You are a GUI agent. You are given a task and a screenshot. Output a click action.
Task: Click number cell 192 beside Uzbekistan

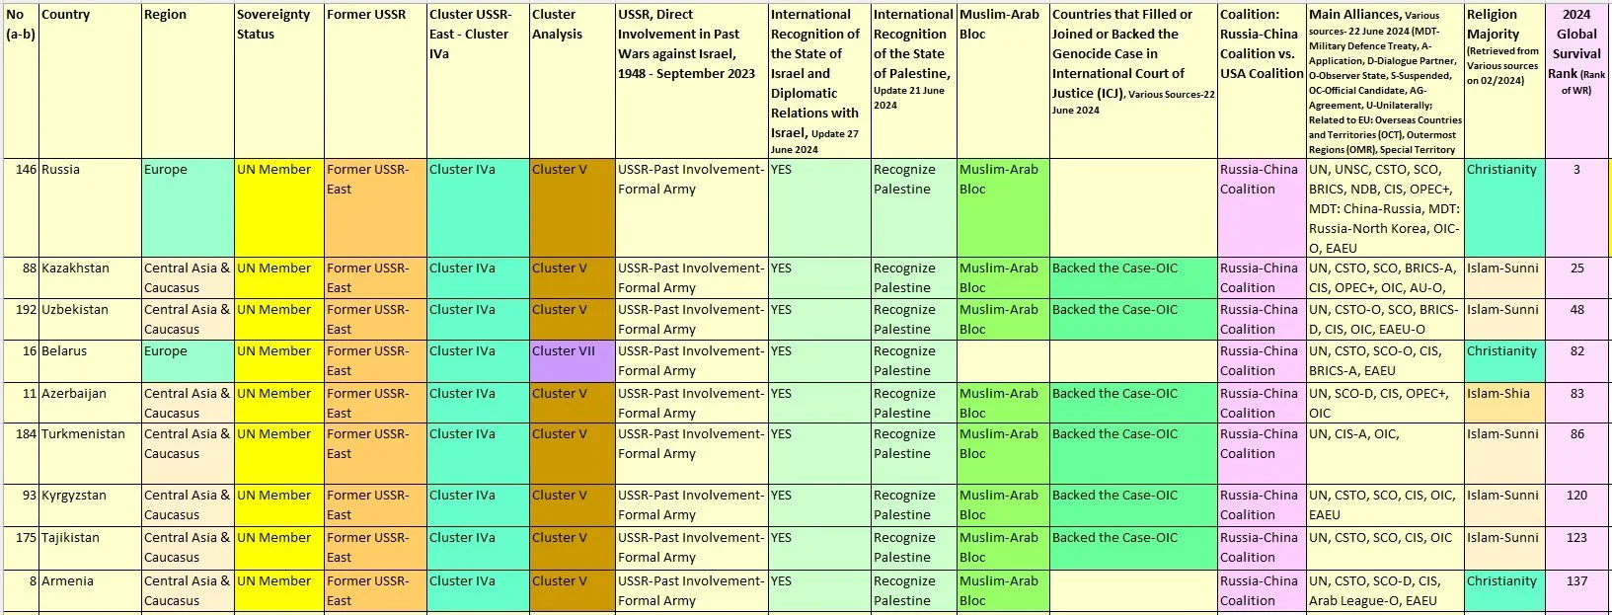point(21,319)
